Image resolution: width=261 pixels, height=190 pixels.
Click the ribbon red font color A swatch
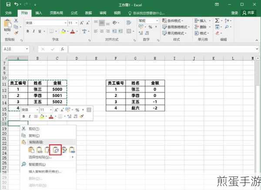[x=72, y=31]
